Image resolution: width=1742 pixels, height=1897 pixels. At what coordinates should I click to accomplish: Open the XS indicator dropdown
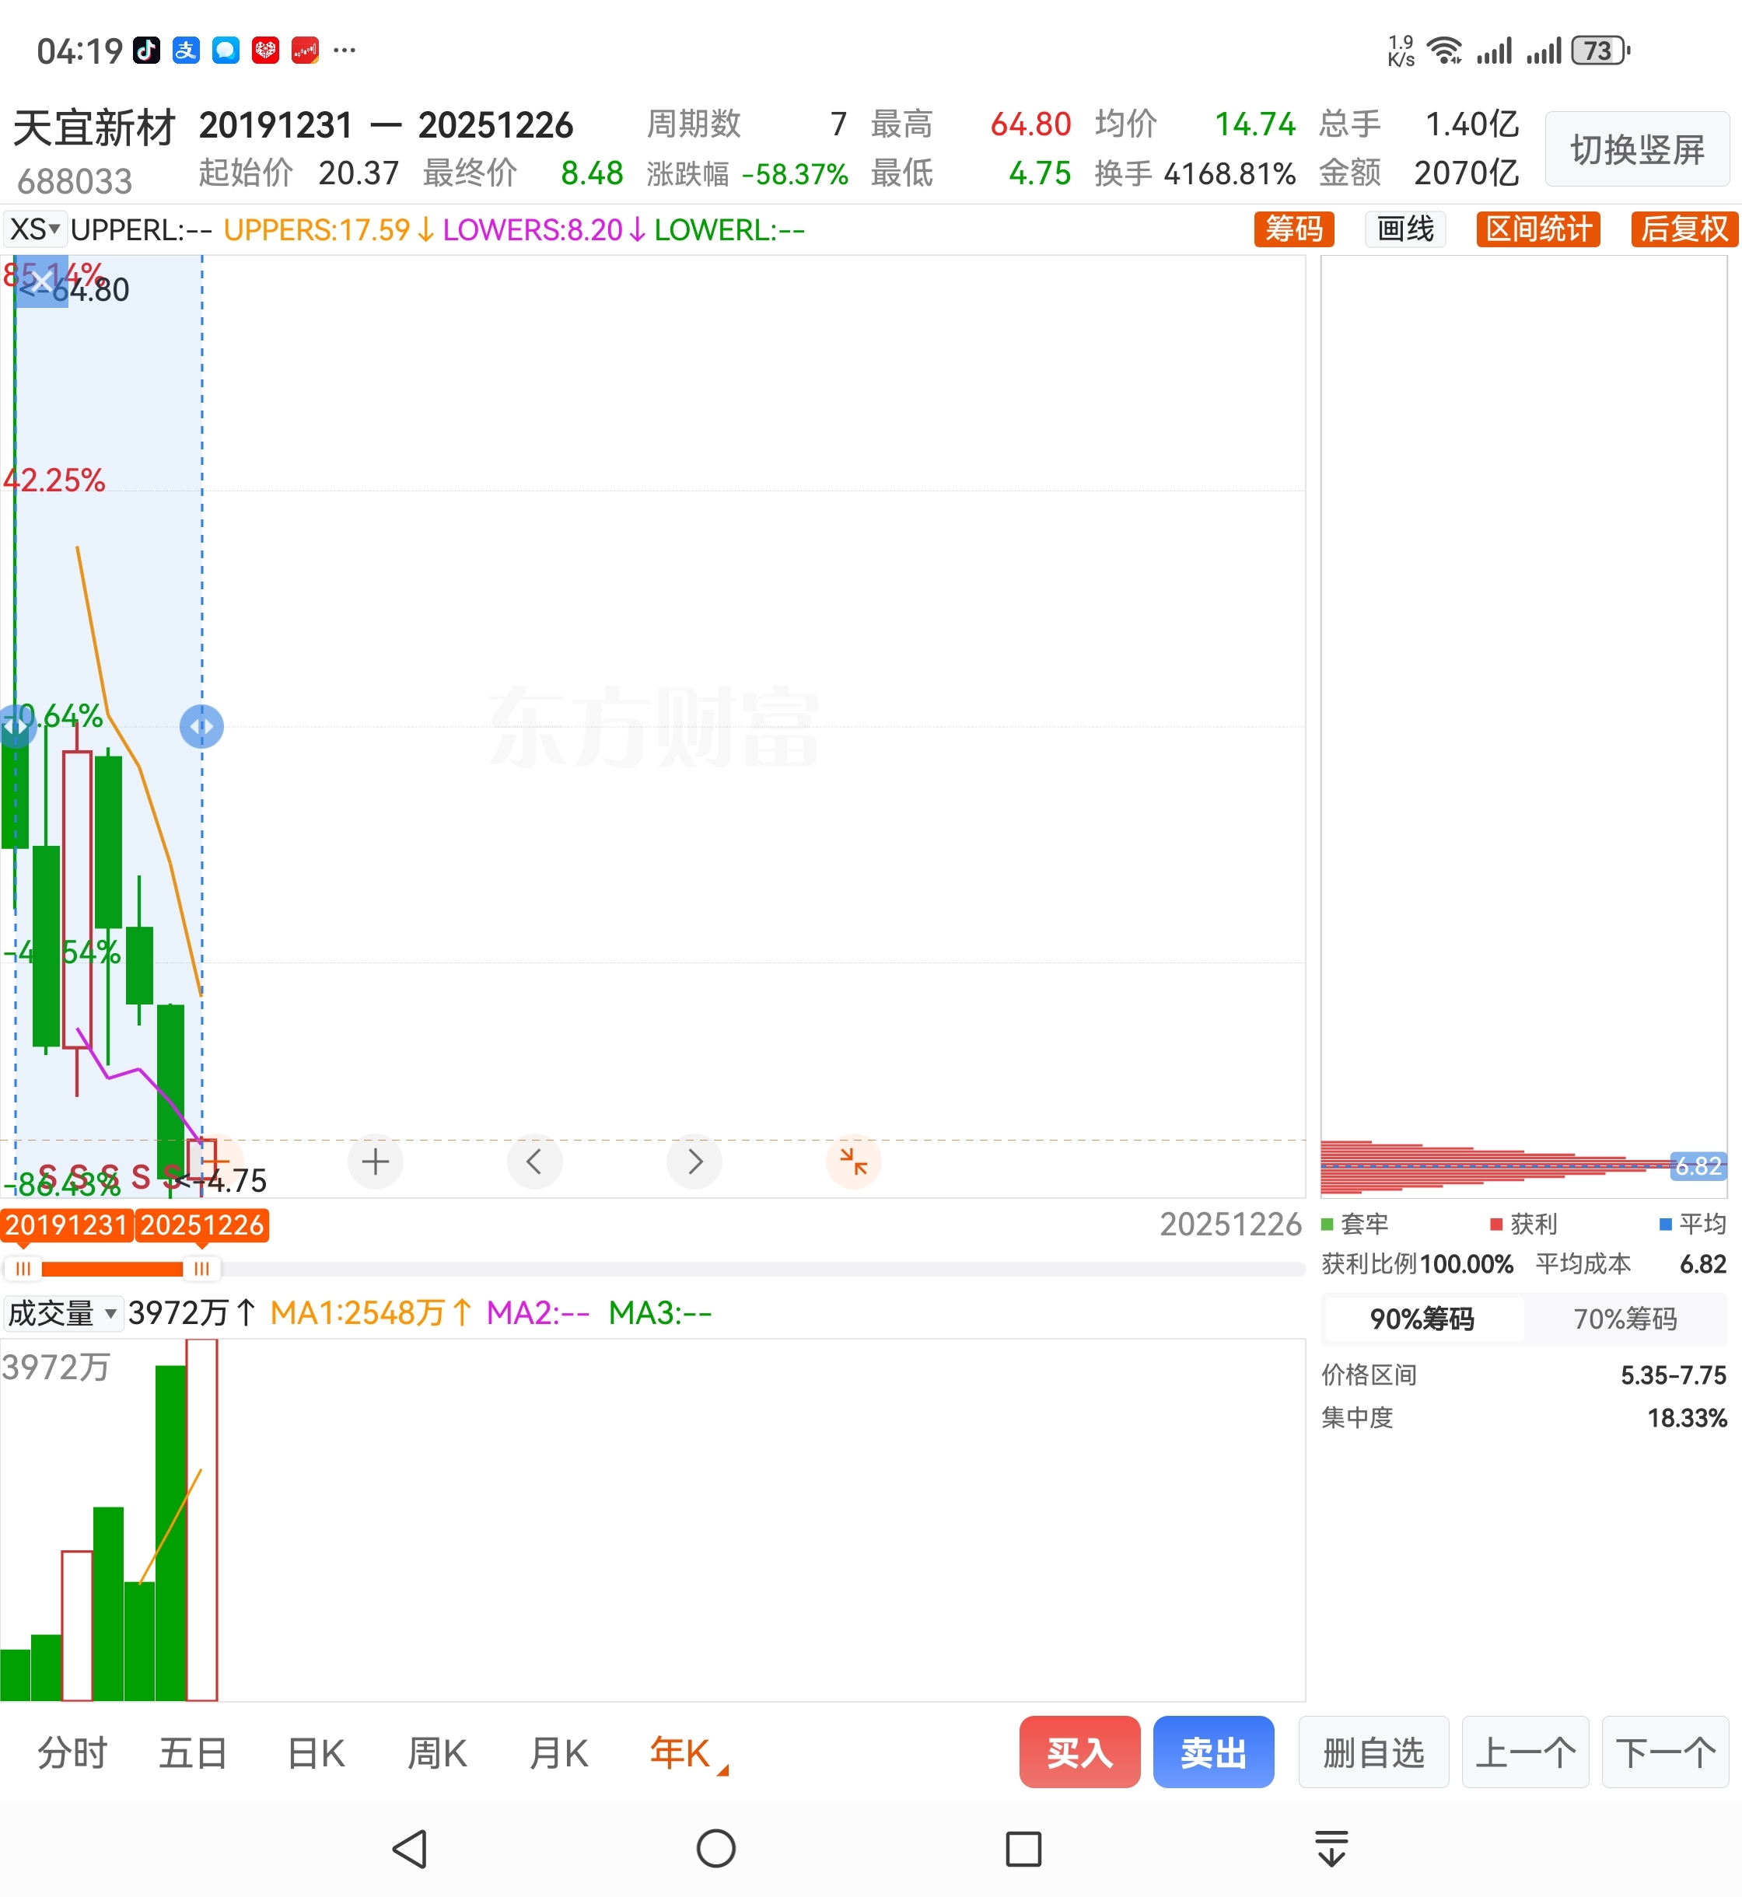(35, 229)
